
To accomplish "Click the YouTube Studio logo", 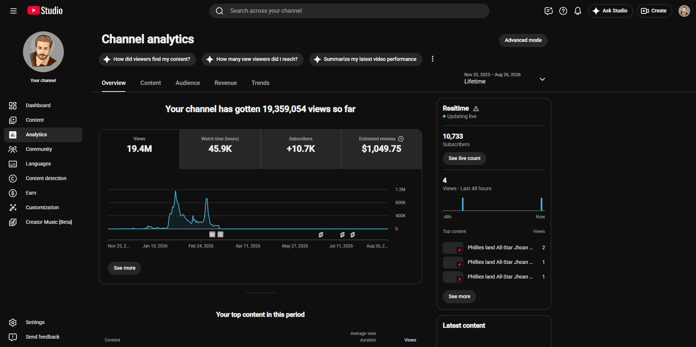I will tap(45, 11).
